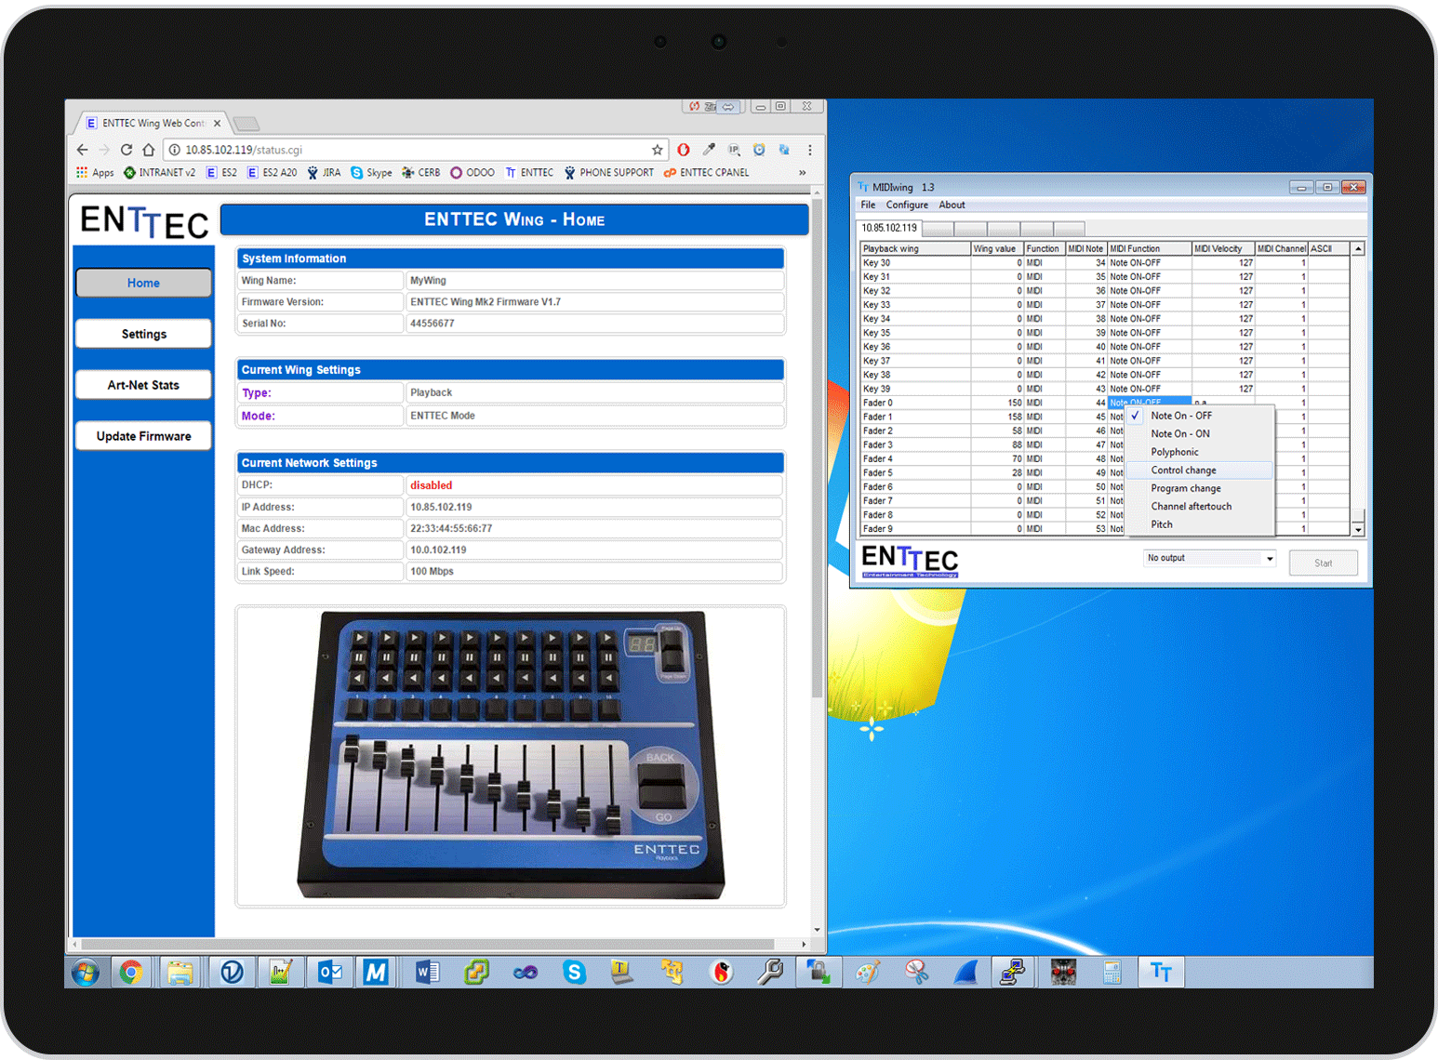Click the Start button in MIDIwing
Image resolution: width=1438 pixels, height=1060 pixels.
tap(1323, 563)
